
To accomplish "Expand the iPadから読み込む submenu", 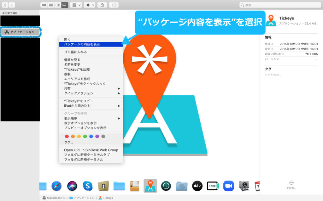I will pos(91,106).
